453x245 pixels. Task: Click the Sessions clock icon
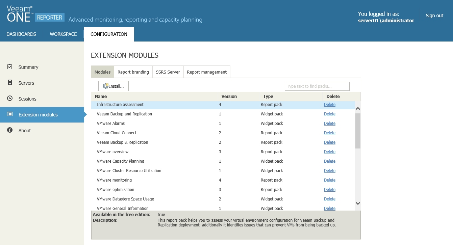10,99
